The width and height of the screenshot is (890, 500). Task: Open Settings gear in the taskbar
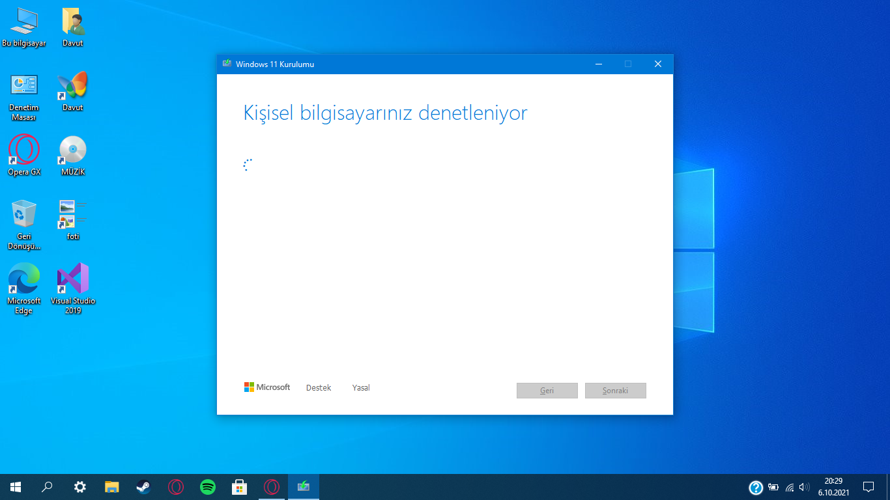79,487
